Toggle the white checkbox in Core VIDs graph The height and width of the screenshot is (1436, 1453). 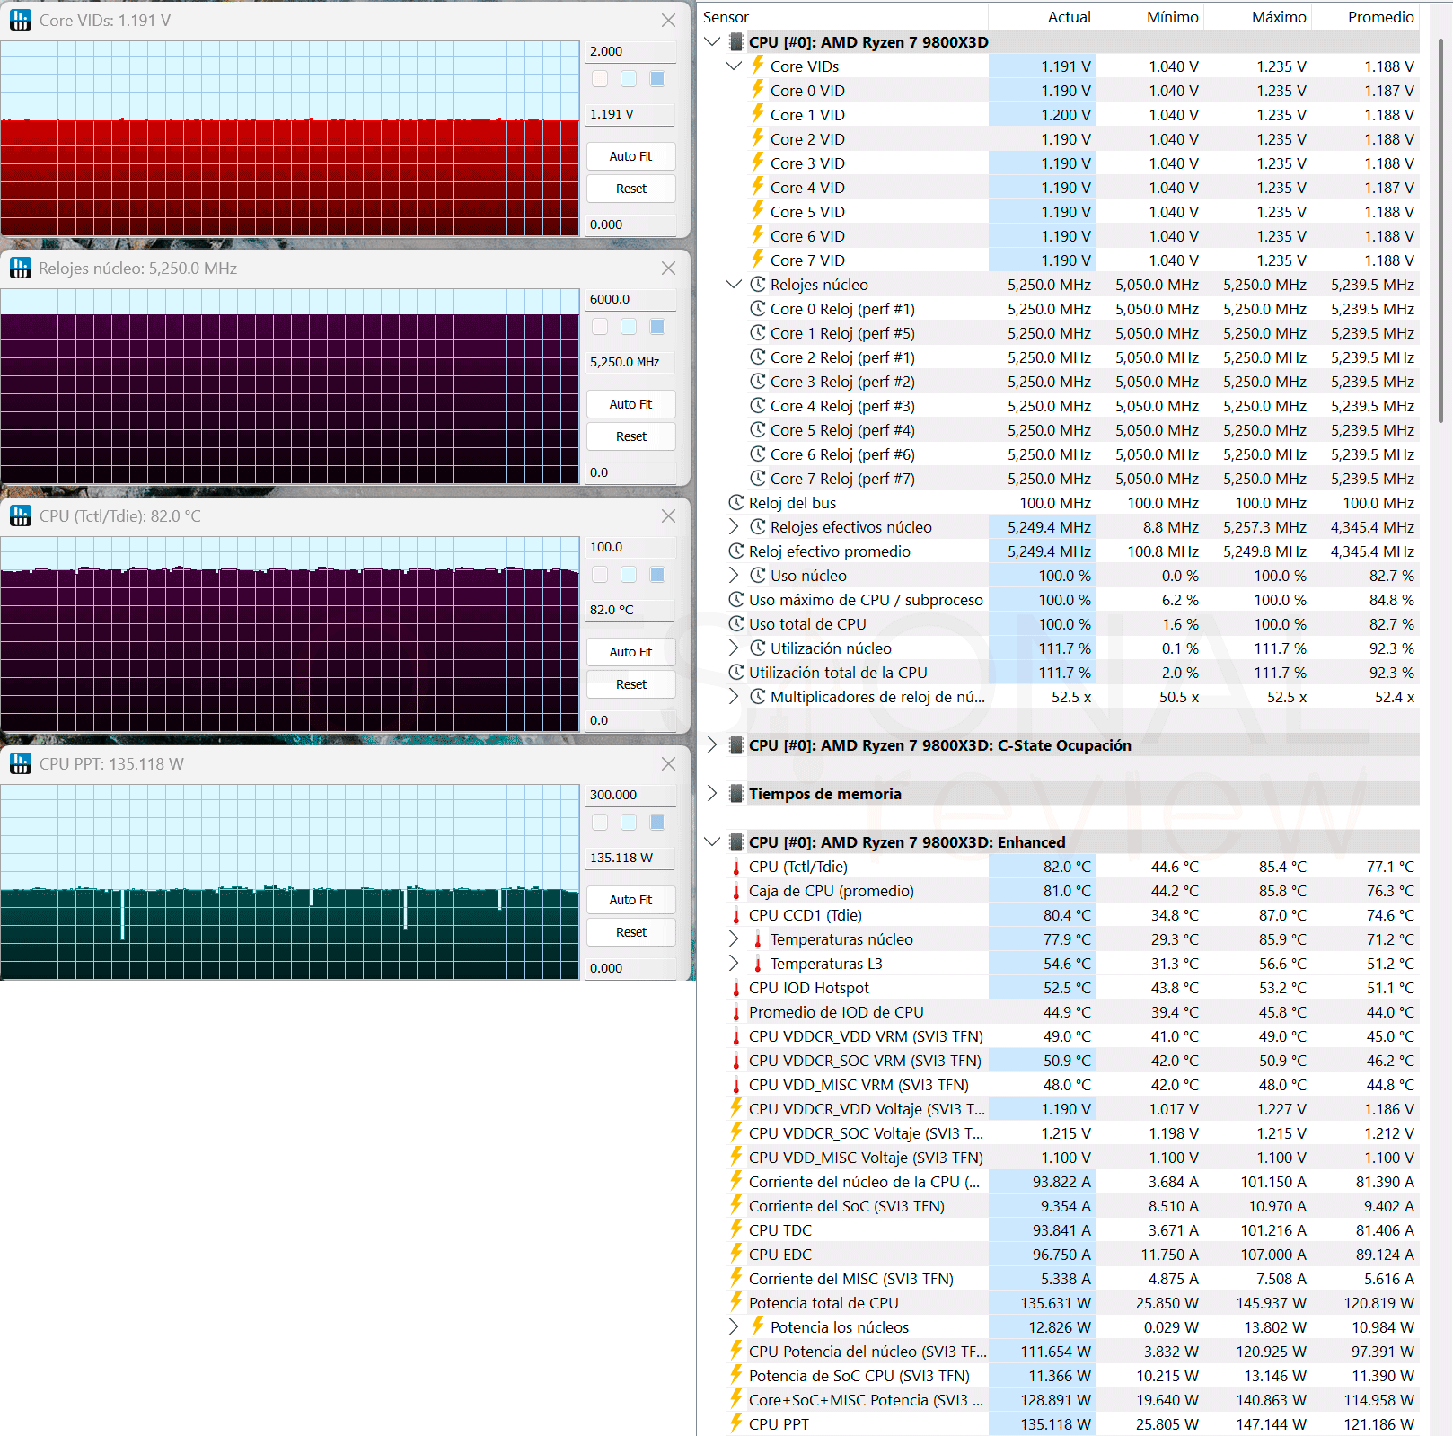[x=600, y=79]
